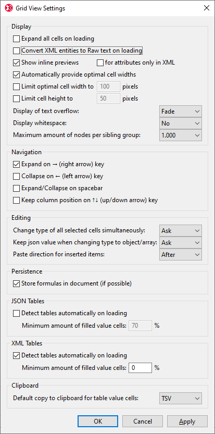Disable Automatically provide optimal cell widths

(17, 75)
